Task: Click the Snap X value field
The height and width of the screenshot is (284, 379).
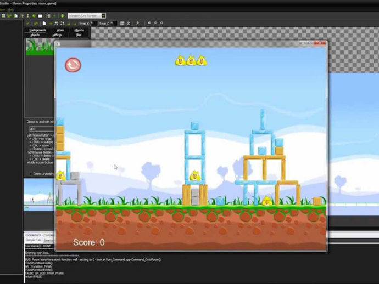Action: (93, 24)
